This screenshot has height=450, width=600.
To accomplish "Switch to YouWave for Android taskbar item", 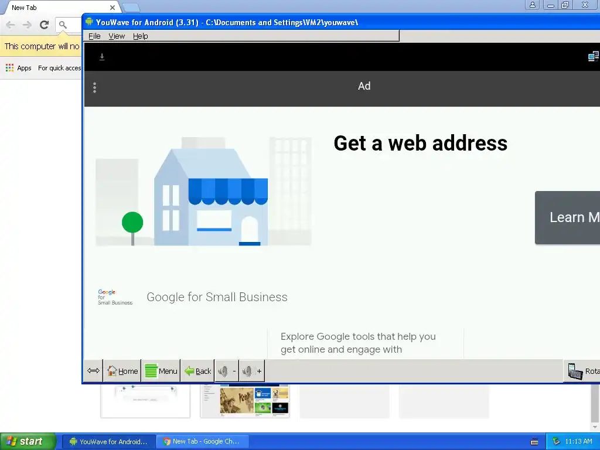I will pyautogui.click(x=108, y=442).
